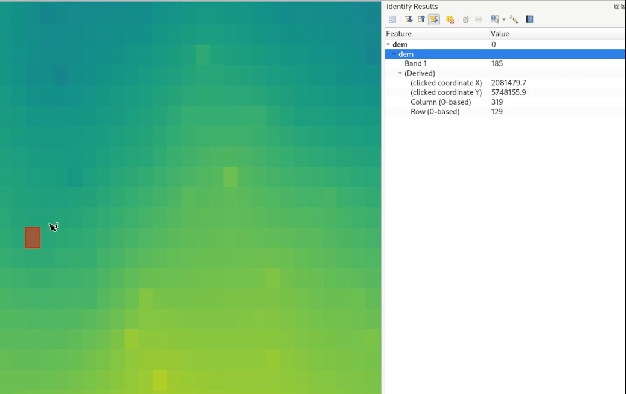Click the Collapse Tree icon

[x=421, y=19]
